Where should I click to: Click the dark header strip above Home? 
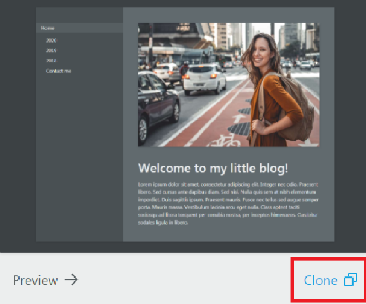79,15
